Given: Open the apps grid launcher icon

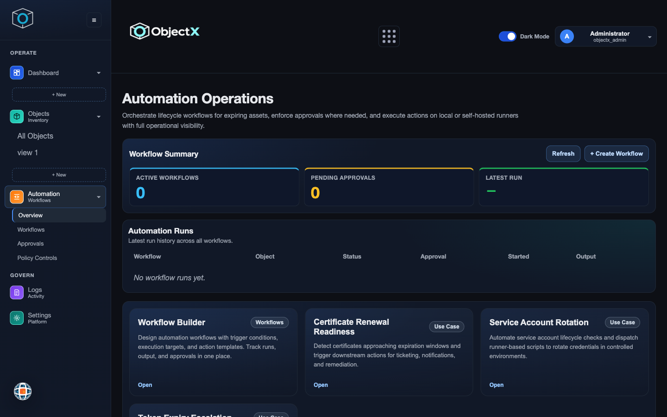Looking at the screenshot, I should point(389,37).
